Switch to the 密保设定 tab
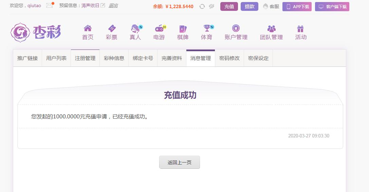 (x=258, y=58)
